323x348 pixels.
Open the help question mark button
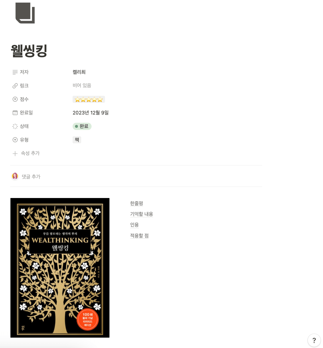pos(314,340)
